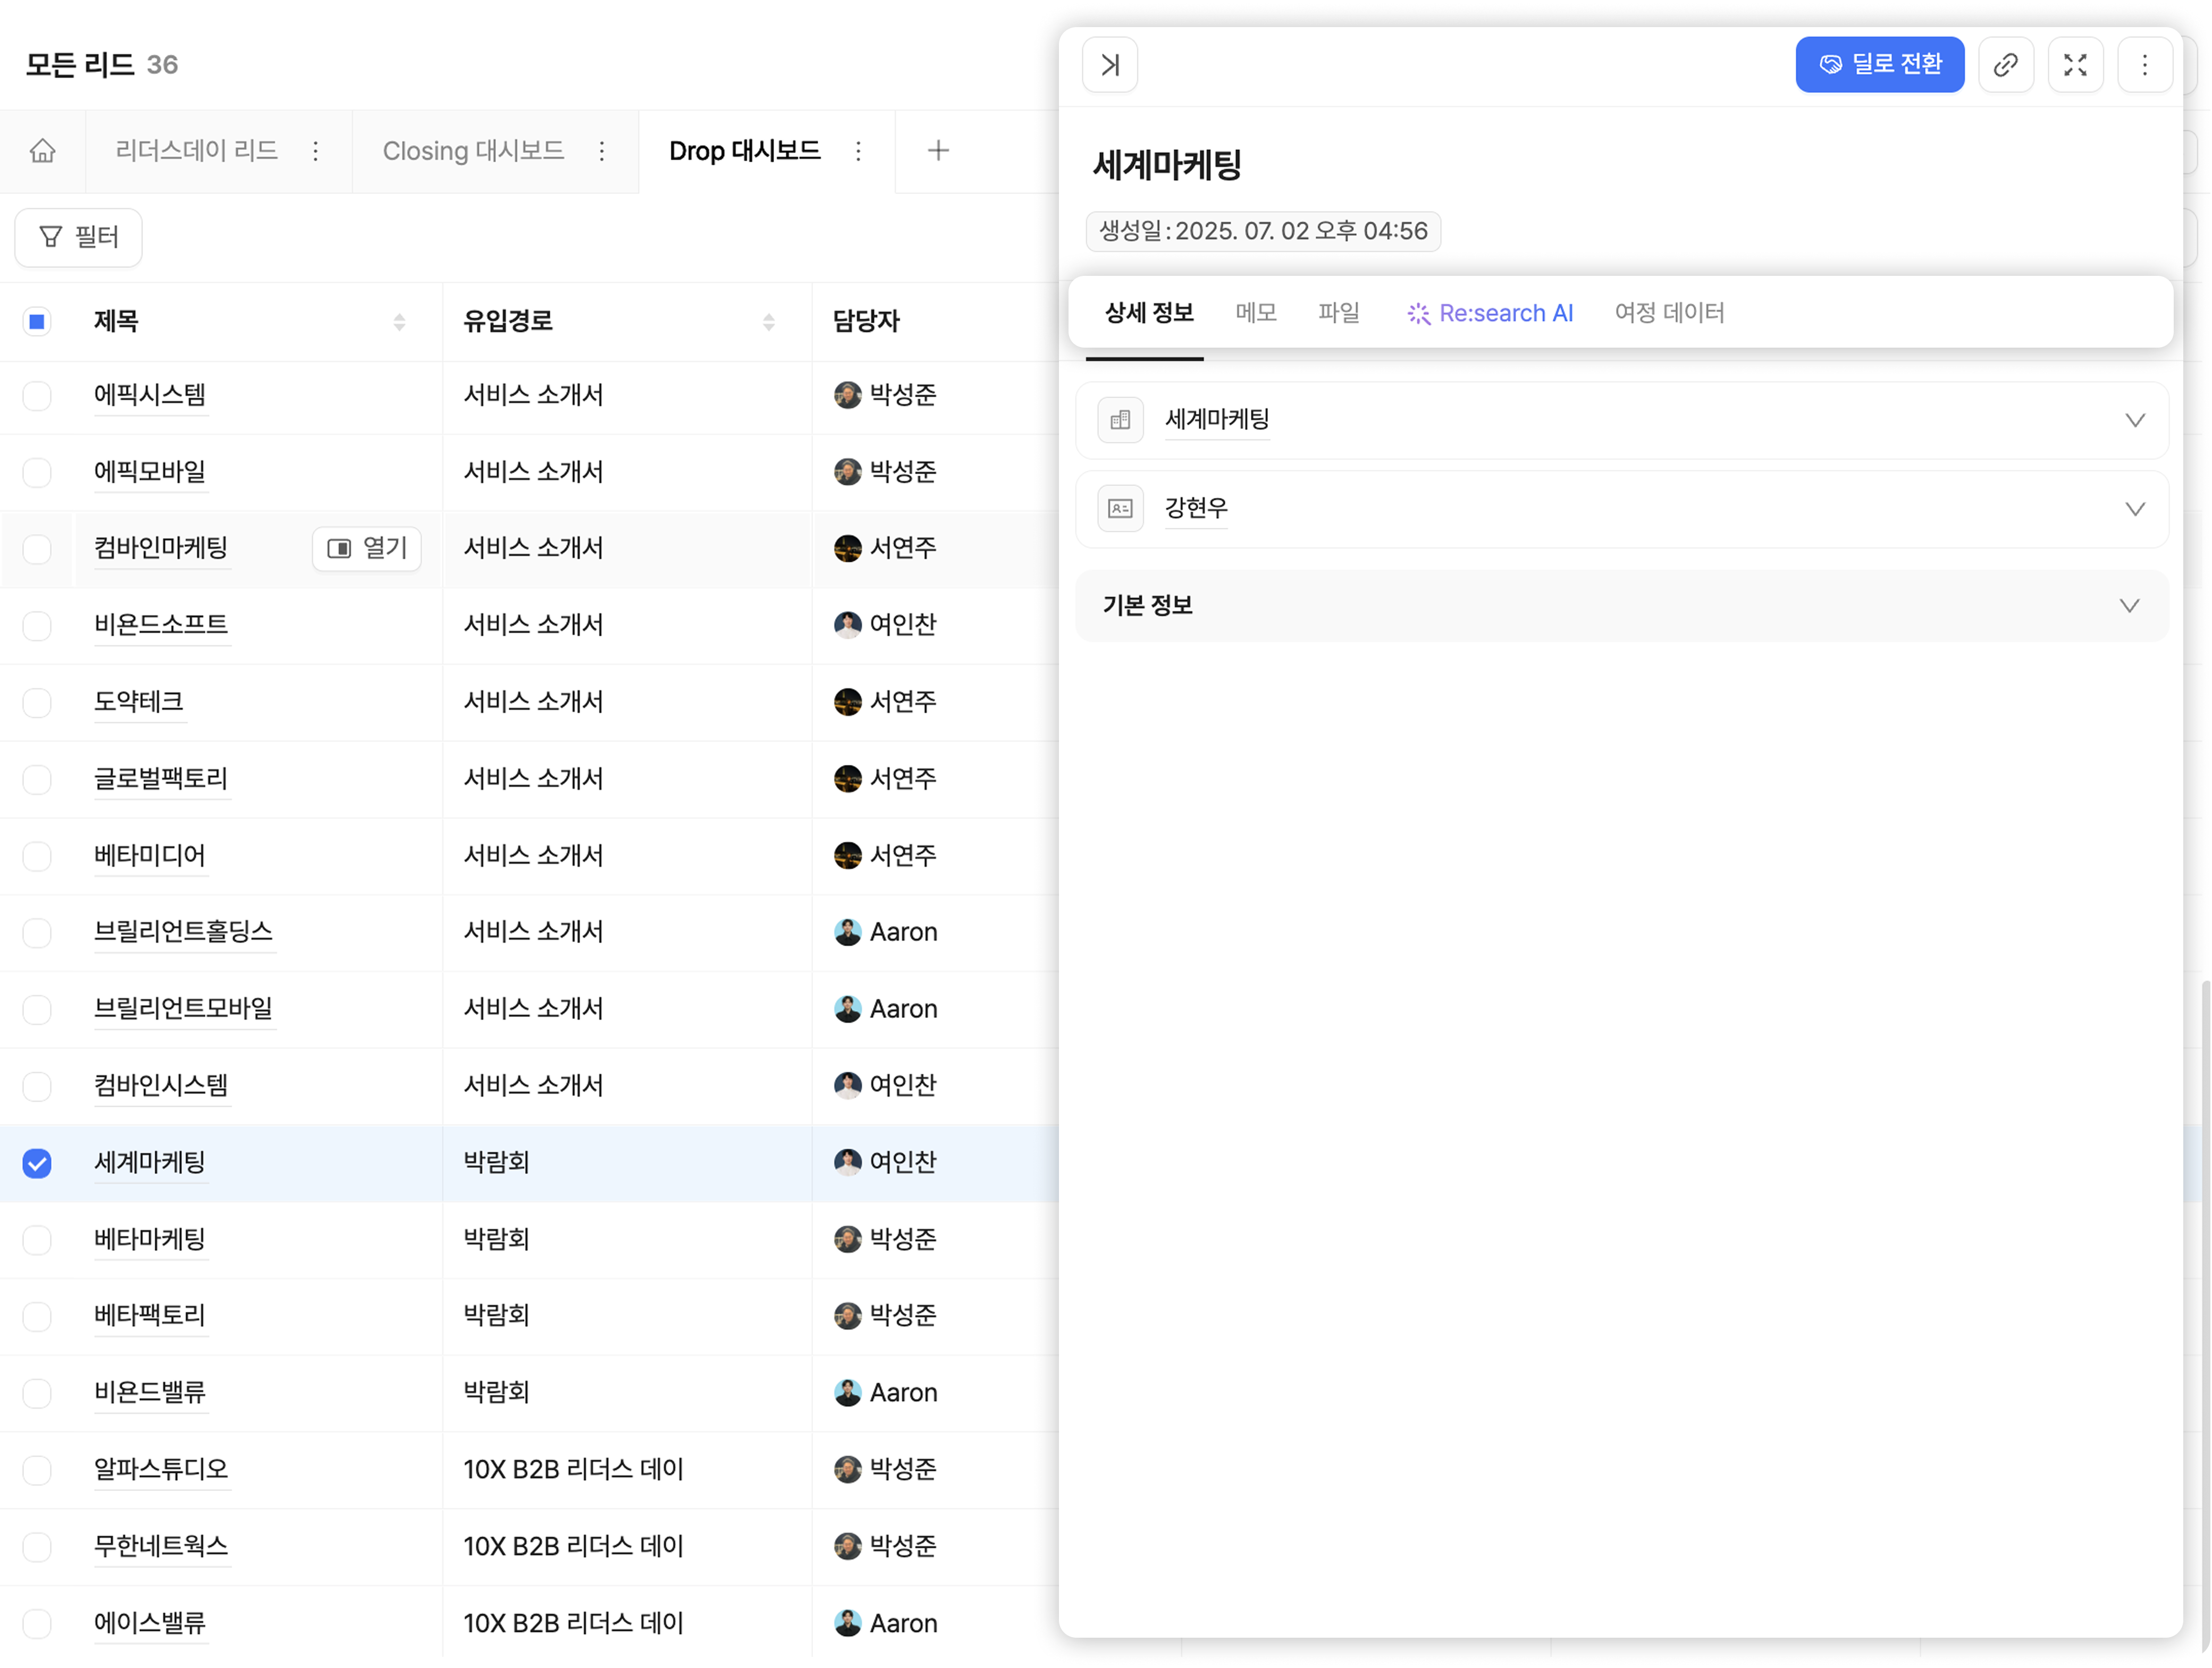Expand the 세계마케팅 company card
Viewport: 2212px width, 1668px height.
(x=2134, y=420)
